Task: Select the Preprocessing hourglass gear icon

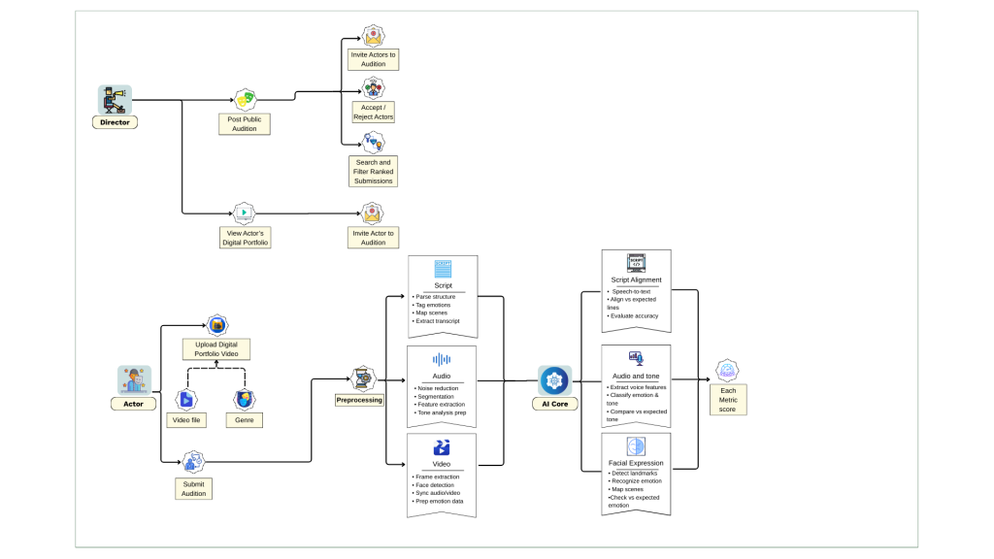Action: pyautogui.click(x=363, y=379)
